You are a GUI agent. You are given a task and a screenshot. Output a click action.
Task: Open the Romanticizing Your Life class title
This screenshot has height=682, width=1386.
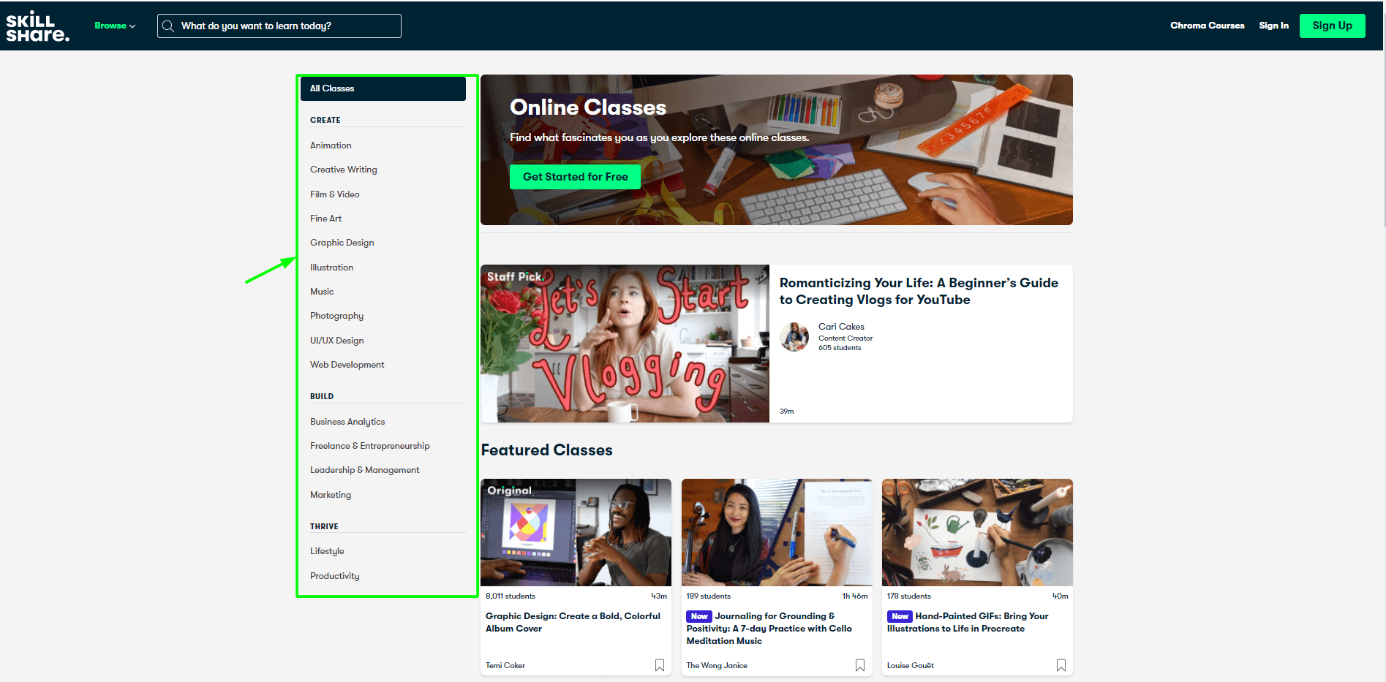[x=918, y=291]
